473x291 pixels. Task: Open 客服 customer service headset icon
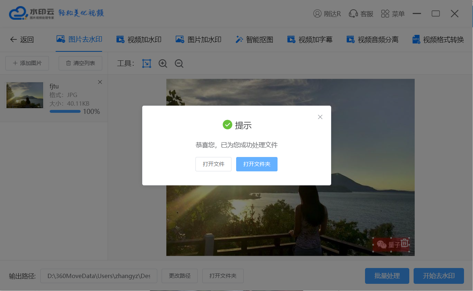[361, 14]
